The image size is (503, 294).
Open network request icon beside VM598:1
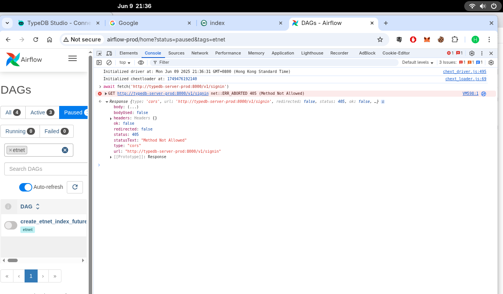(x=484, y=94)
